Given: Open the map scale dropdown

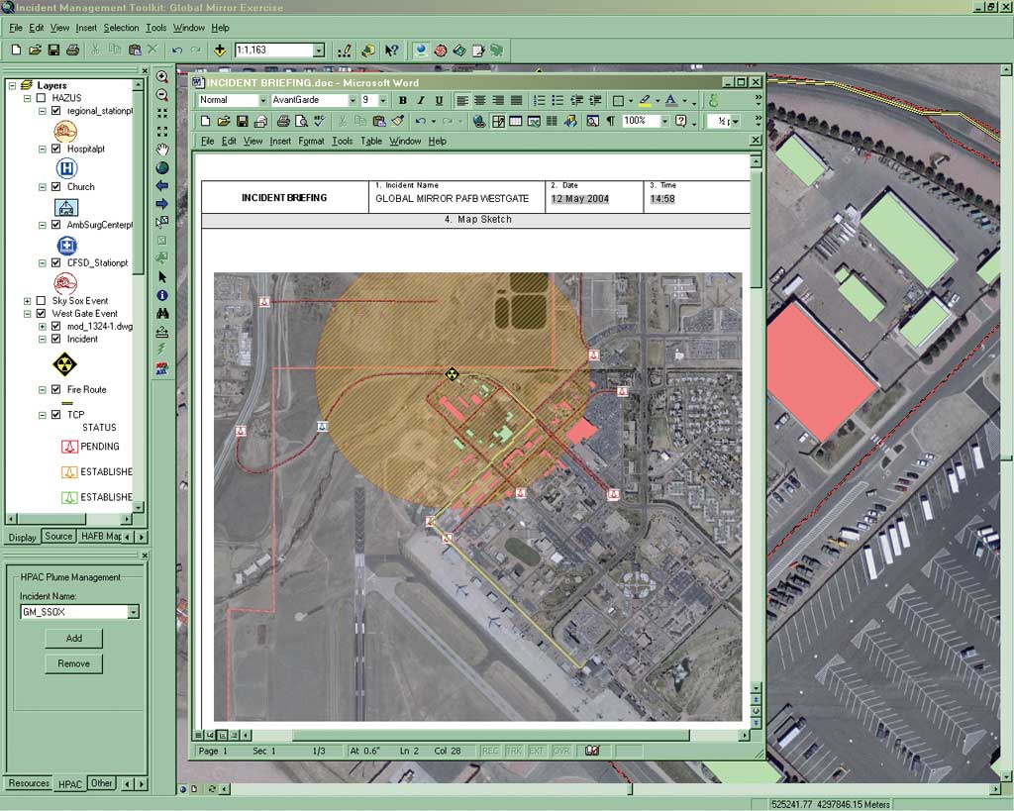Looking at the screenshot, I should [x=319, y=51].
